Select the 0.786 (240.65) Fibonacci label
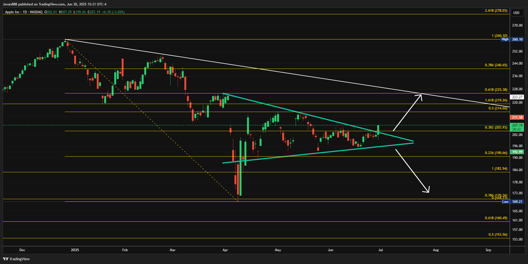Screen dimensions: 528x264 click(x=495, y=65)
